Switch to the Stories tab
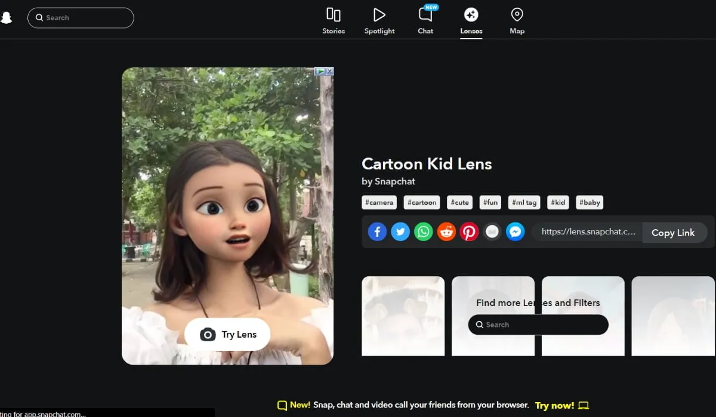Image resolution: width=716 pixels, height=417 pixels. 333,20
